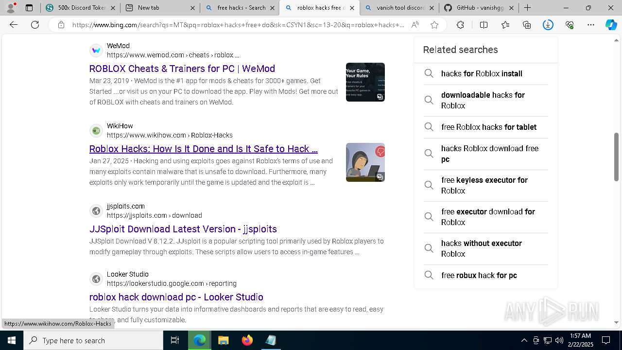Viewport: 622px width, 350px height.
Task: Open wemod.com cheats roblox URL breadcrumb
Action: [x=173, y=55]
